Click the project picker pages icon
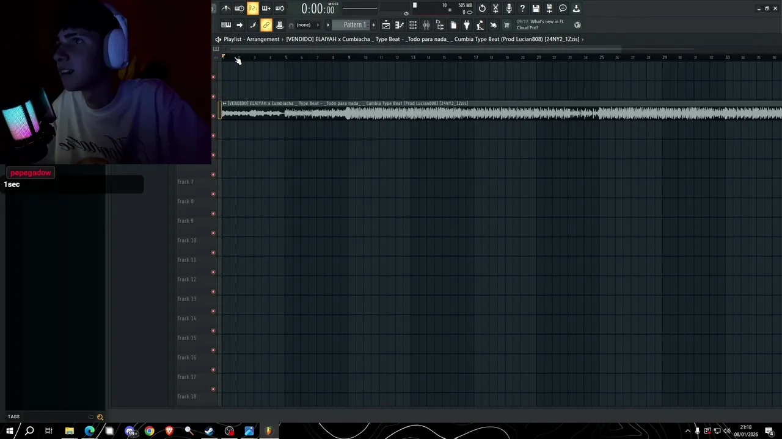The image size is (782, 439). point(453,25)
